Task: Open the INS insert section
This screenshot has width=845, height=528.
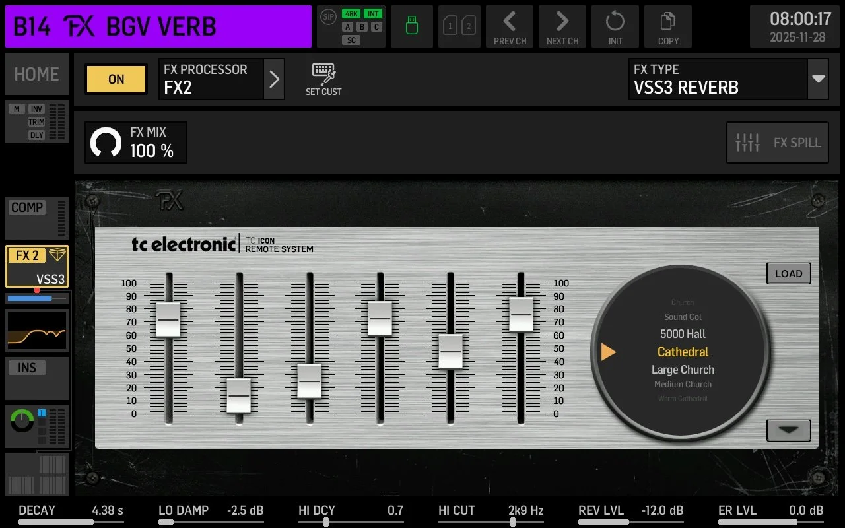Action: (37, 378)
